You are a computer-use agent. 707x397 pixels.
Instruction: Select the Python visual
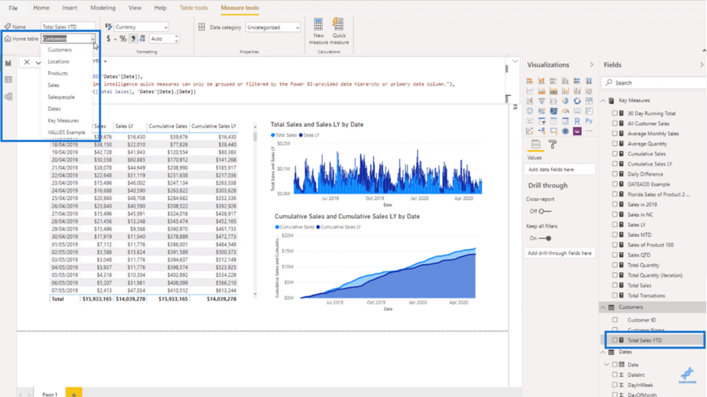(x=589, y=121)
